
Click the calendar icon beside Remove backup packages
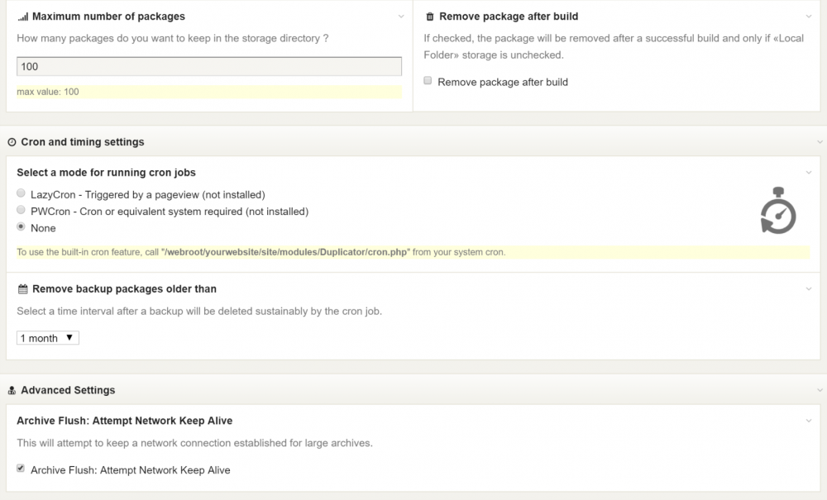pos(22,289)
